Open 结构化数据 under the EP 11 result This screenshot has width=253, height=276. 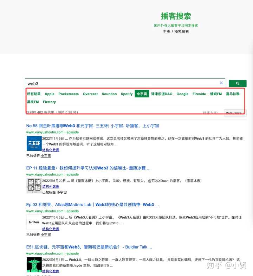pos(51,186)
